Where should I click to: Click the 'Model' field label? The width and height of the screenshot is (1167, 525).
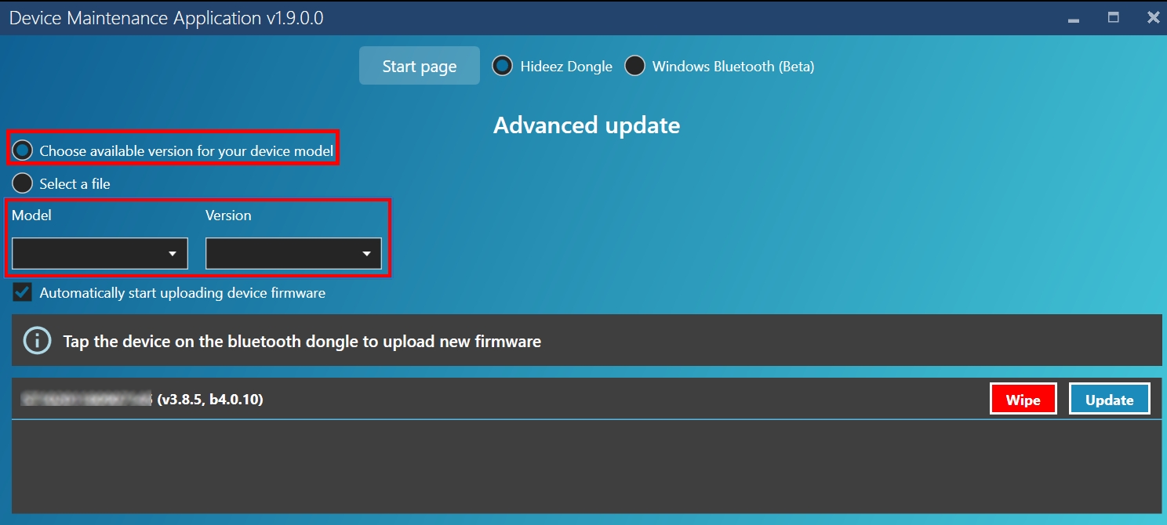click(31, 215)
